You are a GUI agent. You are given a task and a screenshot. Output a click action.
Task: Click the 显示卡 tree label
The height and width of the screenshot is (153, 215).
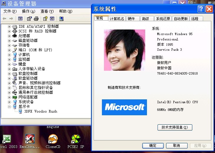point(24,107)
